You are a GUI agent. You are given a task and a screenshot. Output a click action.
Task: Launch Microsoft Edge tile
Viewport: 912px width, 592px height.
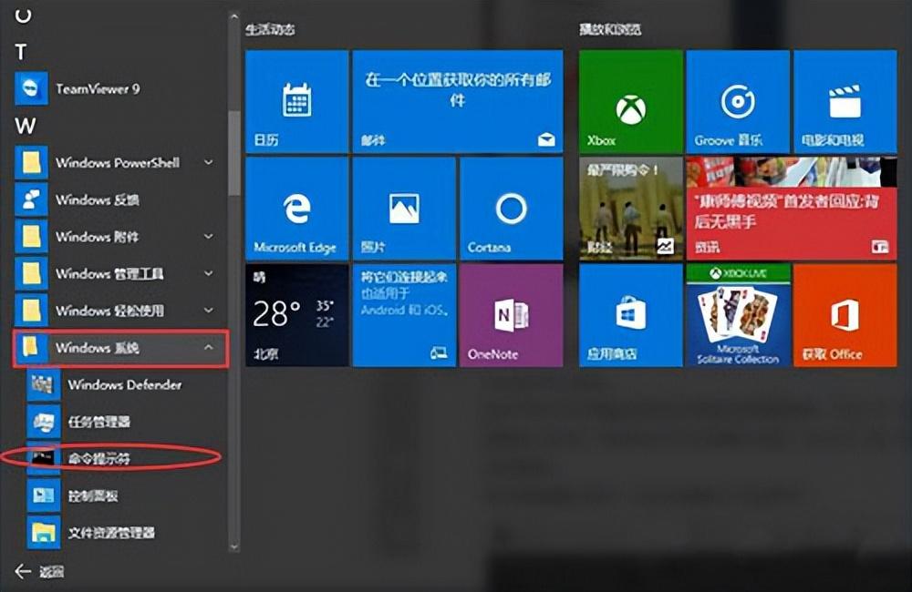pos(296,208)
